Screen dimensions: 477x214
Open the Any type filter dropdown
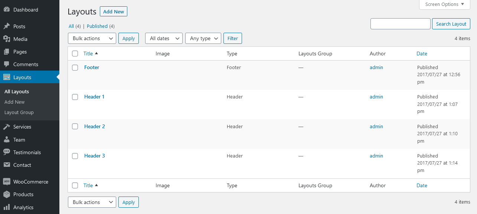tap(203, 38)
